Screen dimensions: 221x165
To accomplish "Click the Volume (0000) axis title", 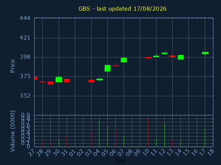I will pos(12,131).
